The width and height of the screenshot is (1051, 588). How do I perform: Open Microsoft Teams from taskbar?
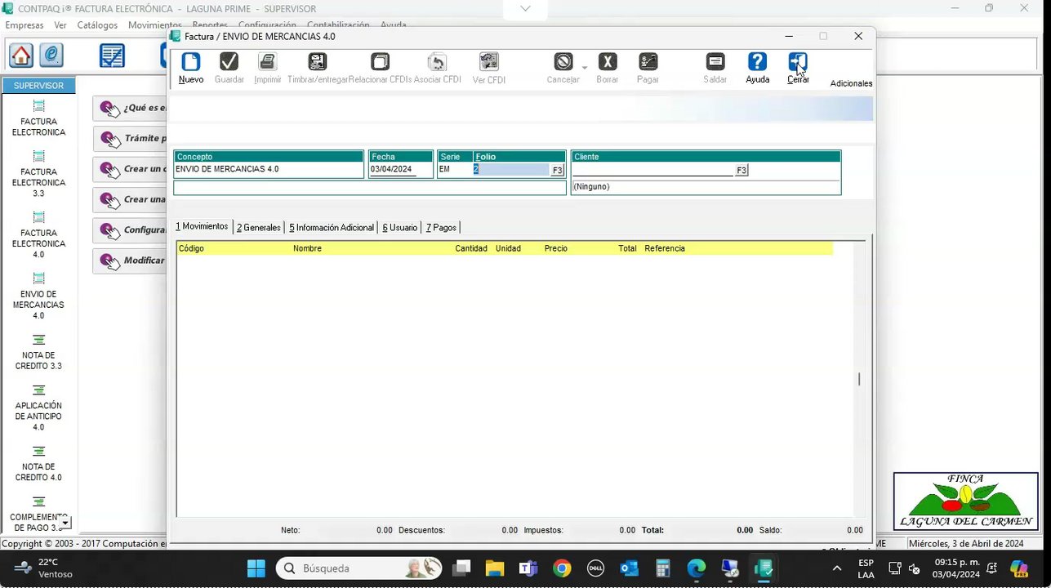pyautogui.click(x=528, y=568)
